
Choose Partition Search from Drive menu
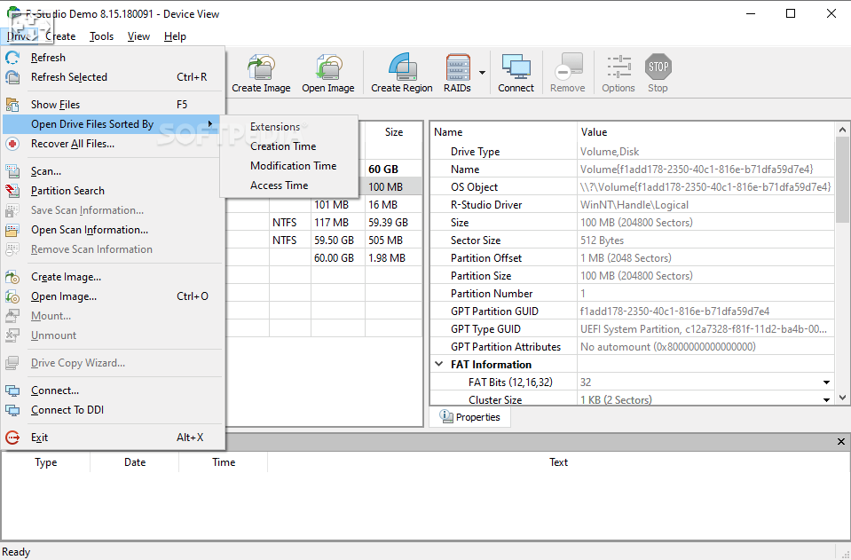pyautogui.click(x=67, y=191)
